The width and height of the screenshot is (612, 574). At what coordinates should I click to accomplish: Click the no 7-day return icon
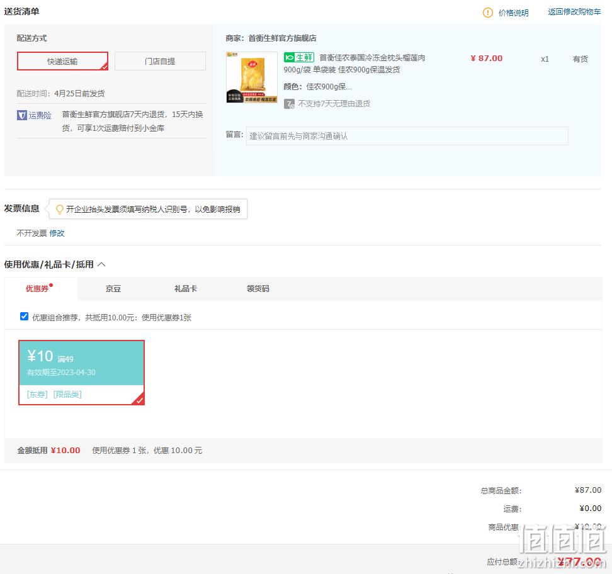[289, 104]
